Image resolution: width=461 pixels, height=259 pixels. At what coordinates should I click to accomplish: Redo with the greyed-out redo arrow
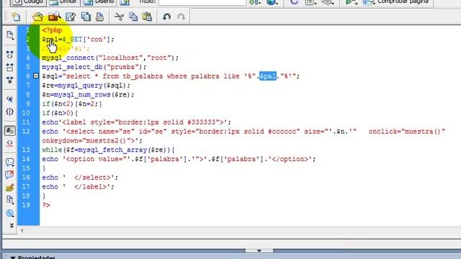point(182,17)
